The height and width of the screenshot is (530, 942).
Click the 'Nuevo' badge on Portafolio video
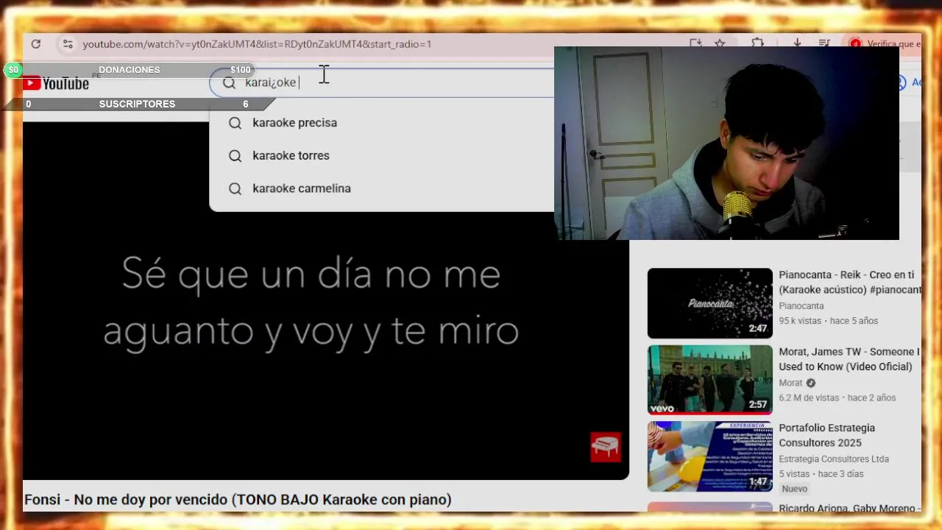point(795,489)
